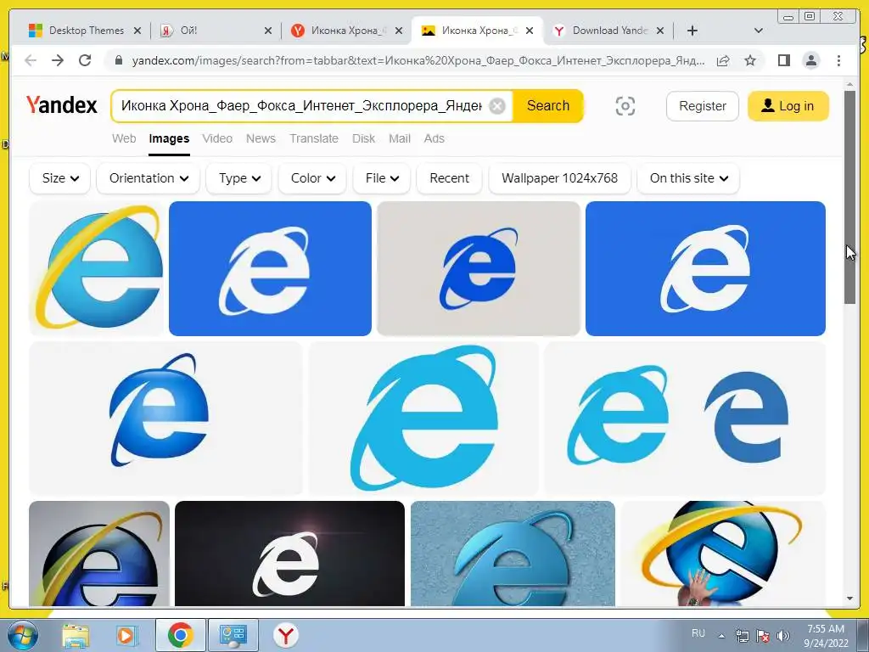The image size is (869, 652).
Task: Open the Windows Start button
Action: 21,635
